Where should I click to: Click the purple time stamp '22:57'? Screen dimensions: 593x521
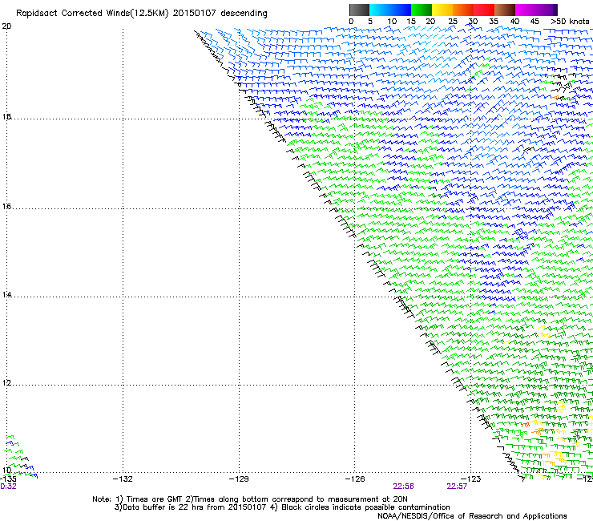(457, 487)
